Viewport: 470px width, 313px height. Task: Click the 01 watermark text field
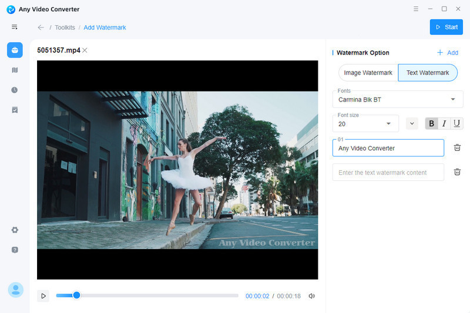(x=388, y=148)
